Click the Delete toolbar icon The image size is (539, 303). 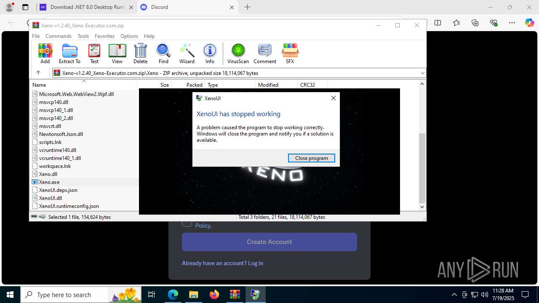[x=140, y=53]
